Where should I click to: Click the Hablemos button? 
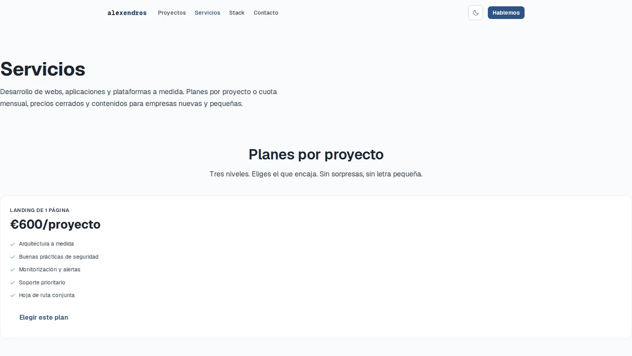[x=506, y=13]
